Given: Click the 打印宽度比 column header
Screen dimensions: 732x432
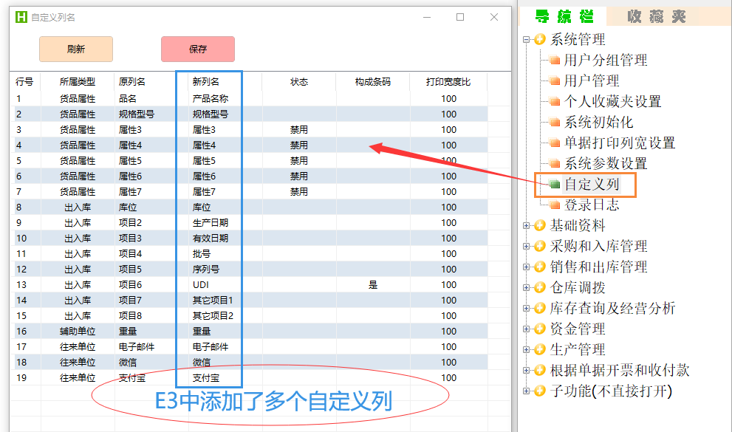Looking at the screenshot, I should (x=448, y=82).
